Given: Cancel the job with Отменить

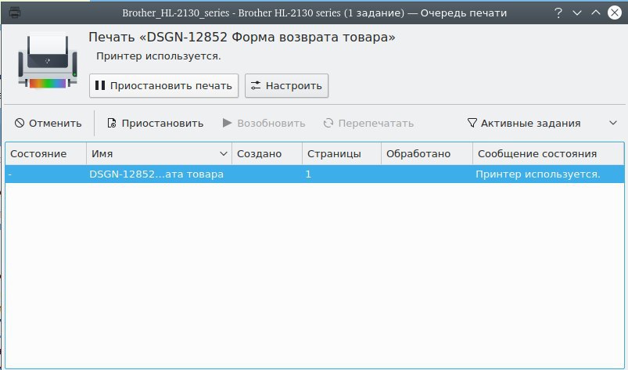Looking at the screenshot, I should pos(48,124).
